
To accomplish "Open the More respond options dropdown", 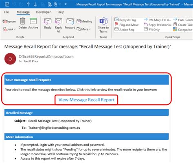I will point(83,29).
